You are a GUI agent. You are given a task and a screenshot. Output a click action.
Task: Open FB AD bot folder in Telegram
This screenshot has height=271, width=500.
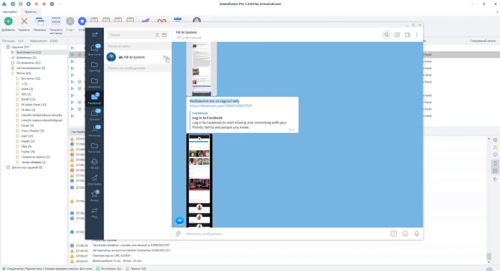(x=94, y=164)
